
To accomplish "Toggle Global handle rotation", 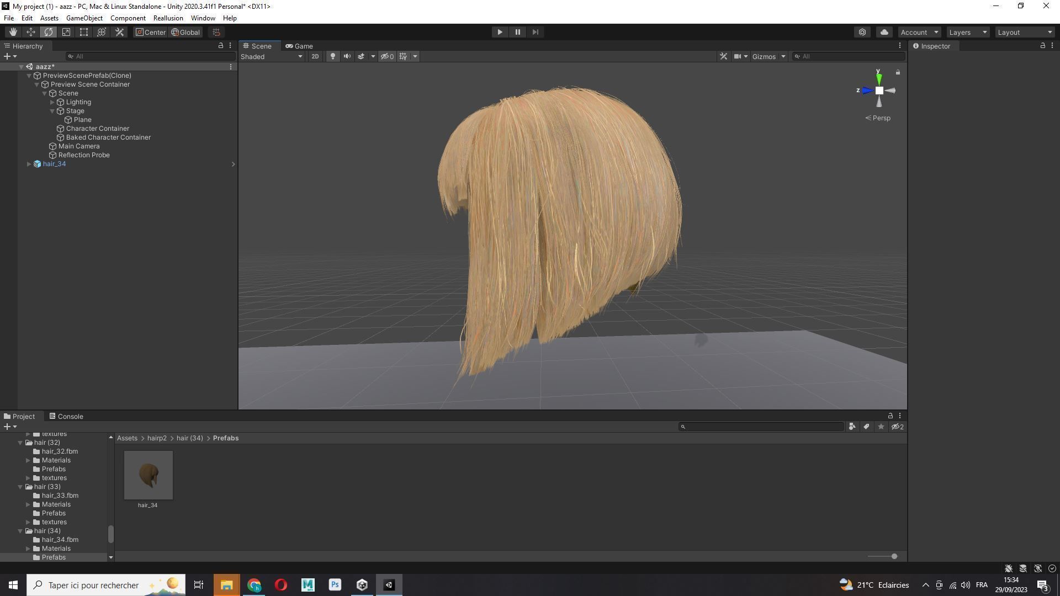I will pos(185,32).
